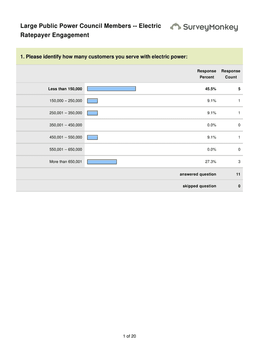The height and width of the screenshot is (345, 259).
Task: Click the skipped question label
Action: [199, 186]
